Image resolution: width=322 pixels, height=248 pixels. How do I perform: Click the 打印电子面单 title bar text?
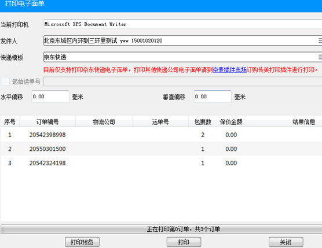pyautogui.click(x=25, y=3)
